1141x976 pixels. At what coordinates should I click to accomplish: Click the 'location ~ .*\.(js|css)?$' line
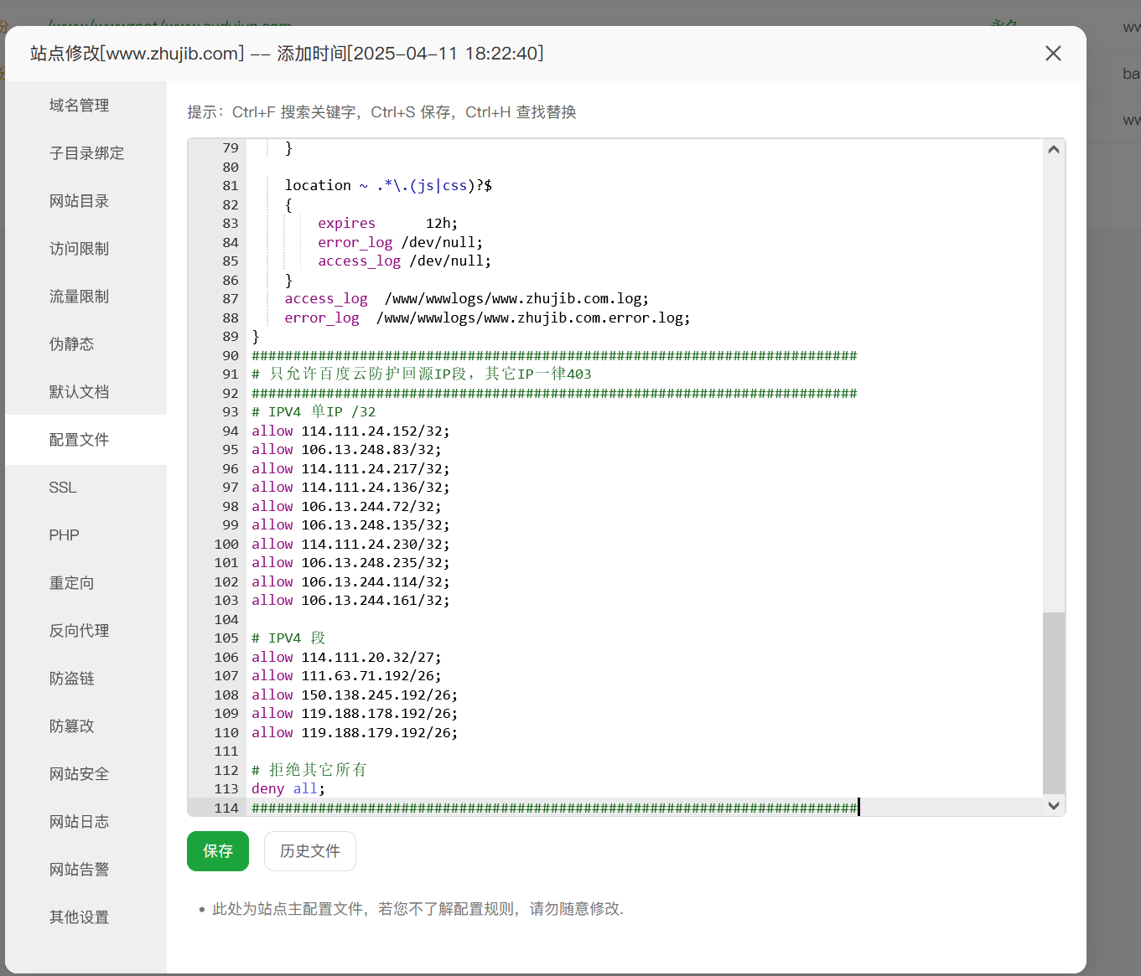(388, 186)
